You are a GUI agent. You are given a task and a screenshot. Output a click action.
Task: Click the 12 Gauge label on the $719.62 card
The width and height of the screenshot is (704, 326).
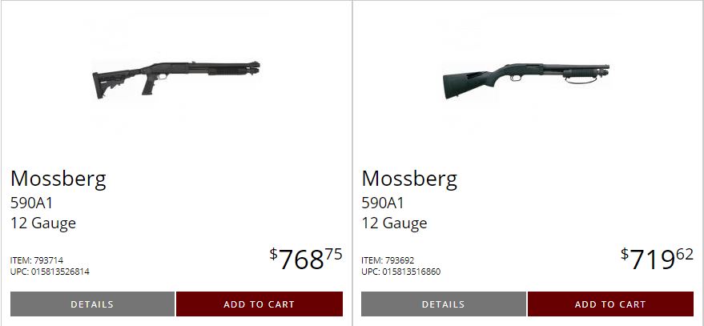tap(394, 223)
